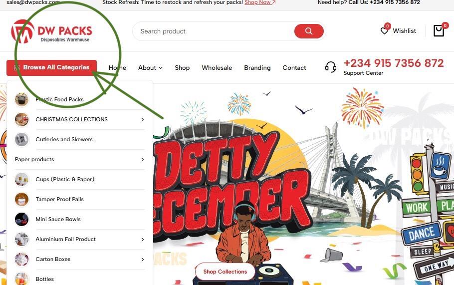Expand the Paper products submenu arrow
Viewport: 454px width, 285px height.
tap(143, 160)
